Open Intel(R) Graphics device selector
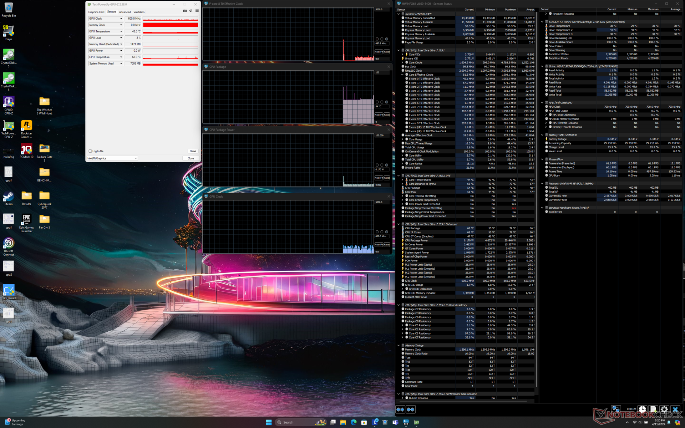The height and width of the screenshot is (428, 685). pyautogui.click(x=112, y=158)
